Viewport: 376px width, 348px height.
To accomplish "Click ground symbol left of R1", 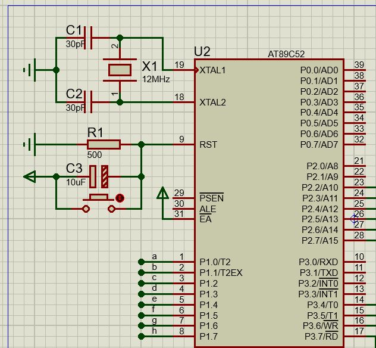I will tap(30, 144).
